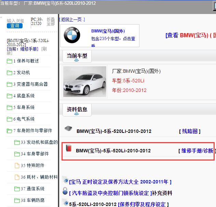Open folder icon for 38 车辆防腐
Viewport: 216px width, 207px height.
click(17, 201)
